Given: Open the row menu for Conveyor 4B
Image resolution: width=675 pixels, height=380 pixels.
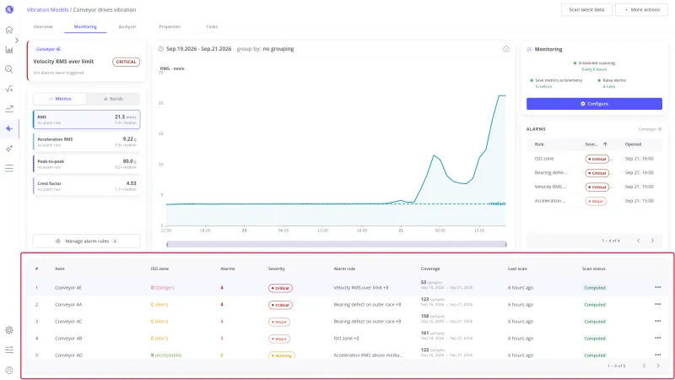Looking at the screenshot, I should [x=657, y=338].
